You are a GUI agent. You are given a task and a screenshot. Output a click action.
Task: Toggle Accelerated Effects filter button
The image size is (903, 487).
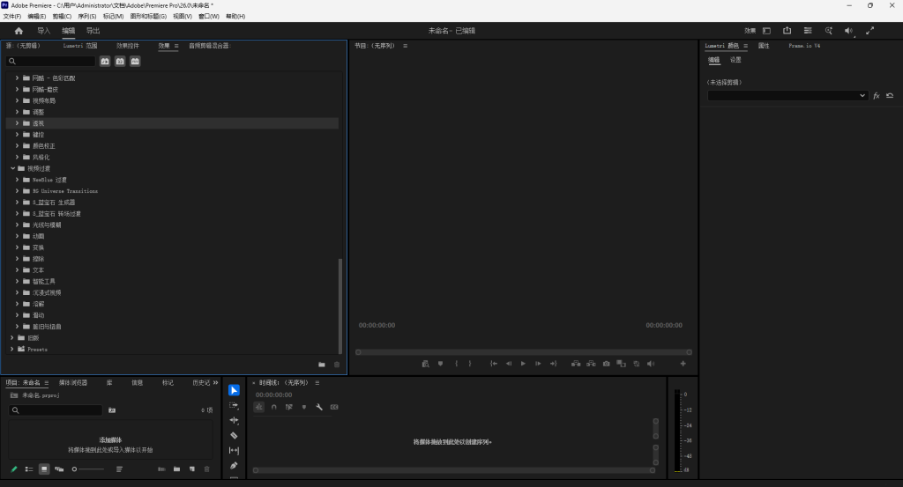(105, 61)
